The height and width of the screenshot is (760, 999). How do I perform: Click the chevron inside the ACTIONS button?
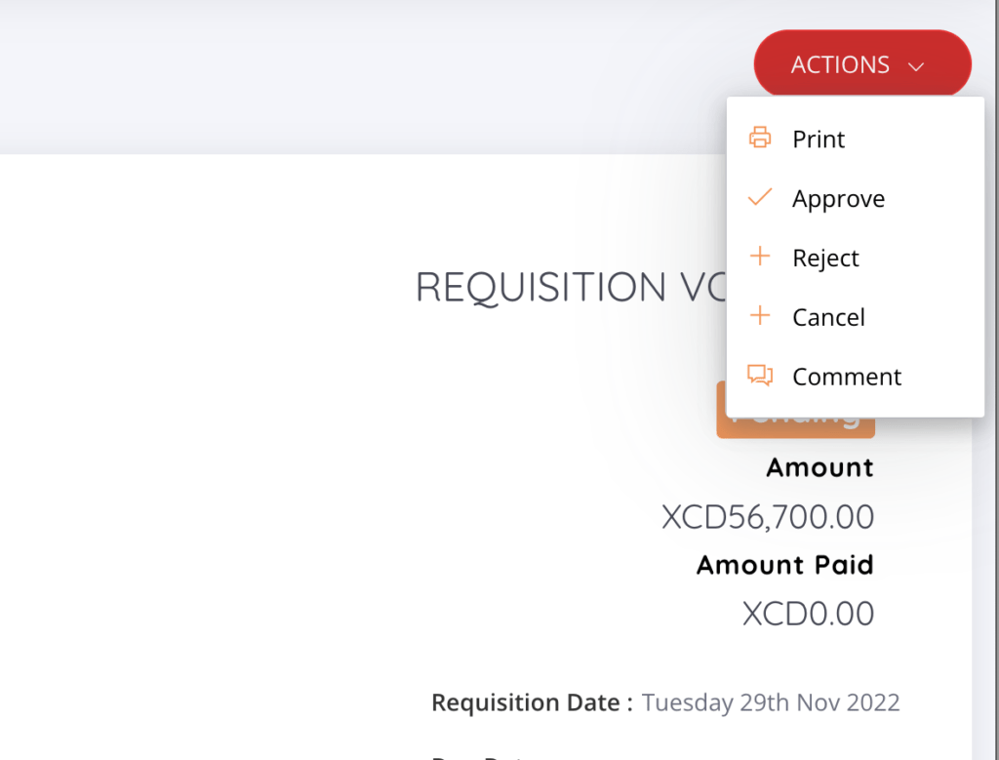915,66
